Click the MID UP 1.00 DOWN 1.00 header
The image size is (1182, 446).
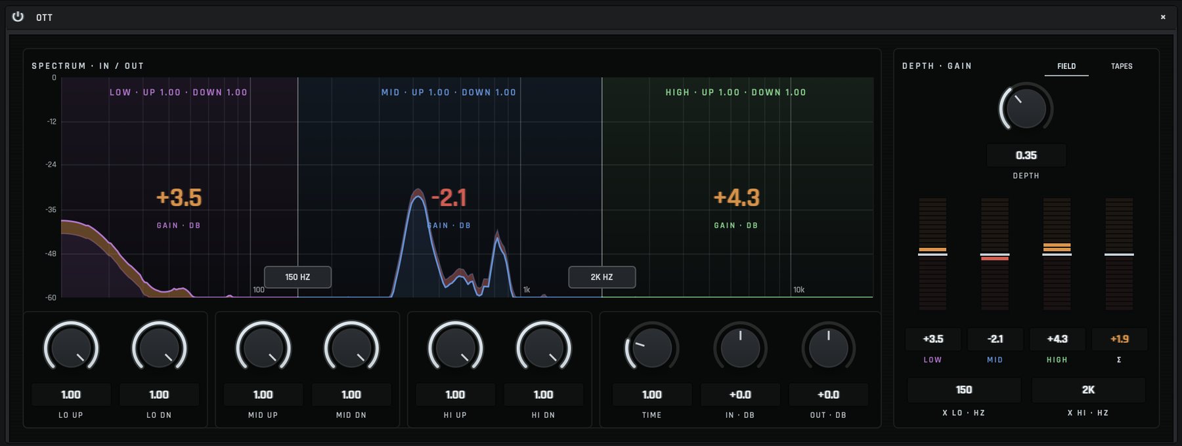[x=449, y=92]
